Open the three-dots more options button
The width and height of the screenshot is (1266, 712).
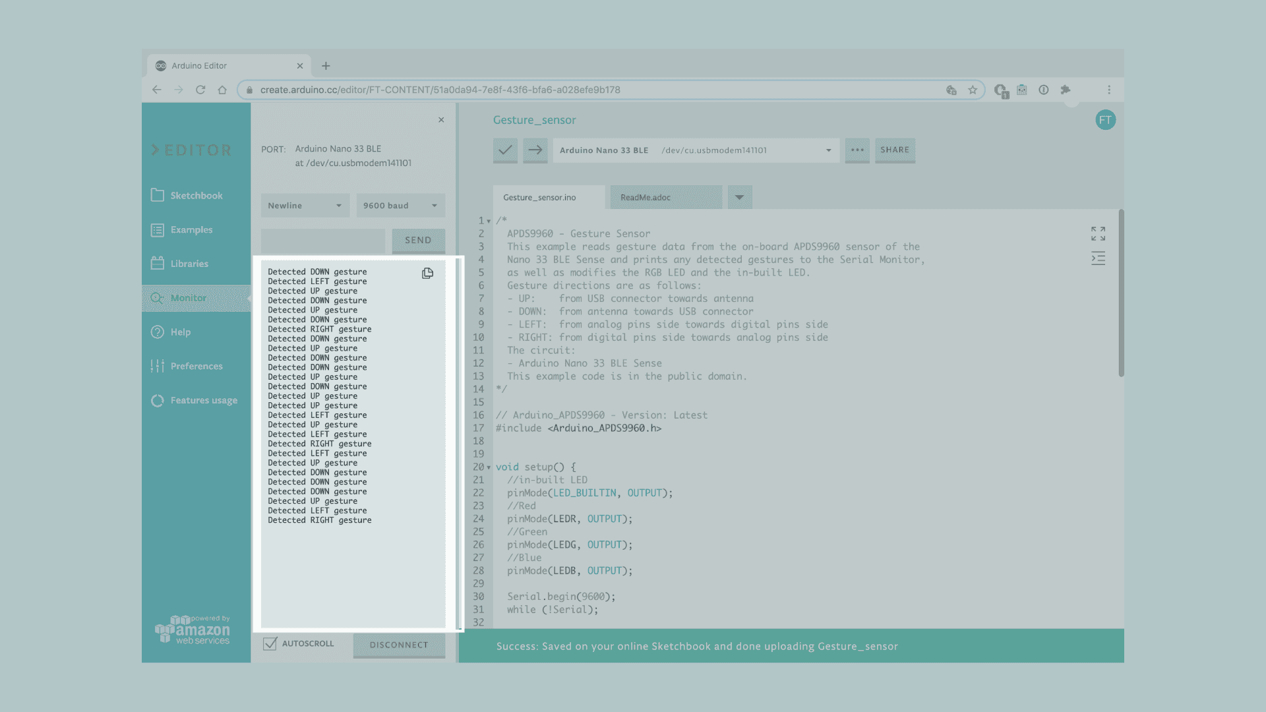tap(857, 150)
